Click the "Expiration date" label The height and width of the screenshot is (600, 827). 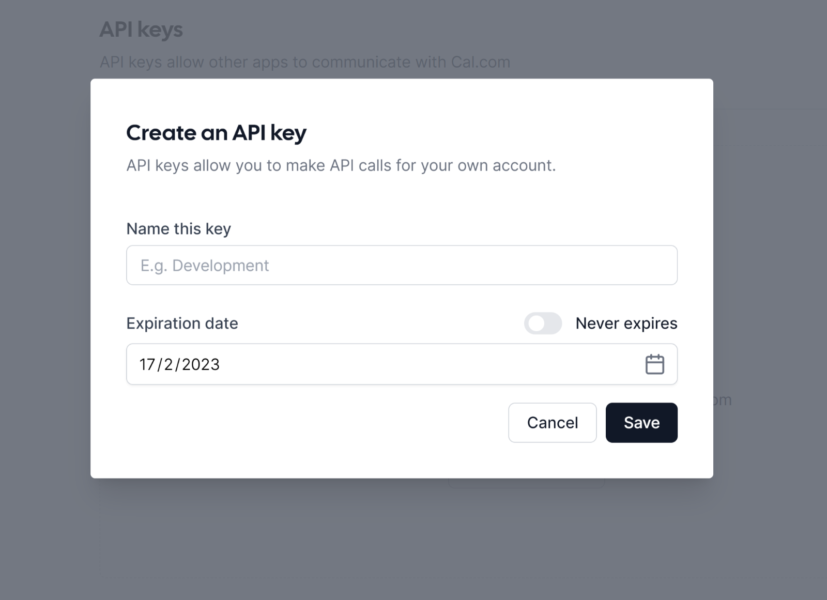(182, 324)
